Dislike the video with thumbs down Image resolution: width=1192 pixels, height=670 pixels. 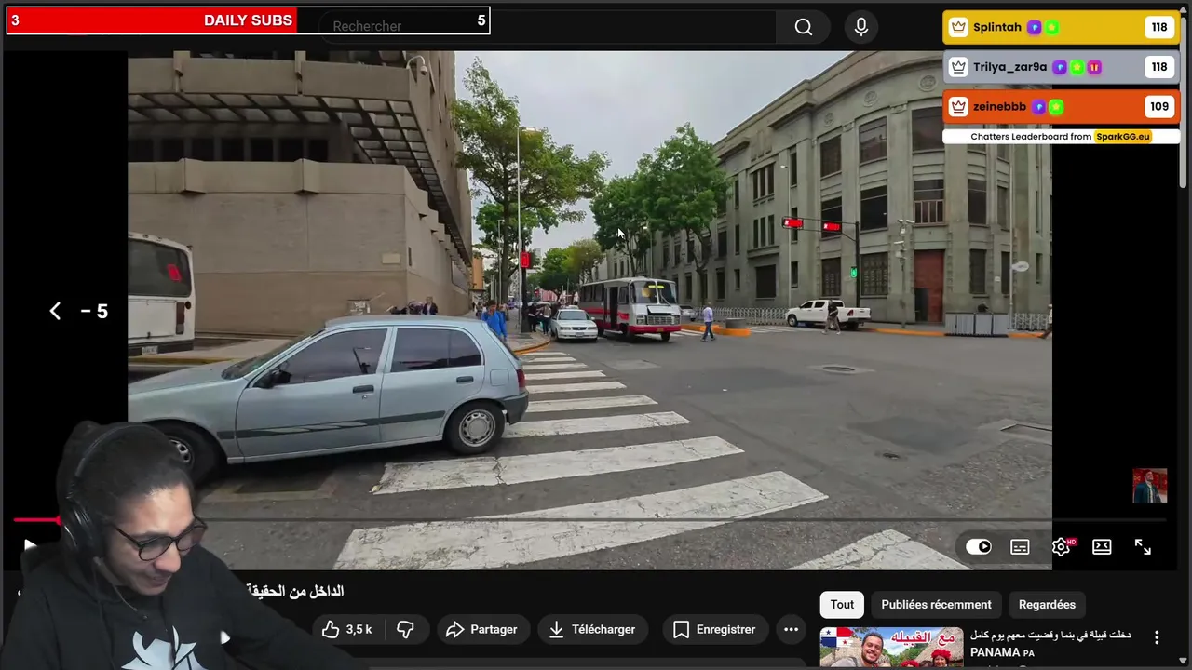[x=405, y=630]
